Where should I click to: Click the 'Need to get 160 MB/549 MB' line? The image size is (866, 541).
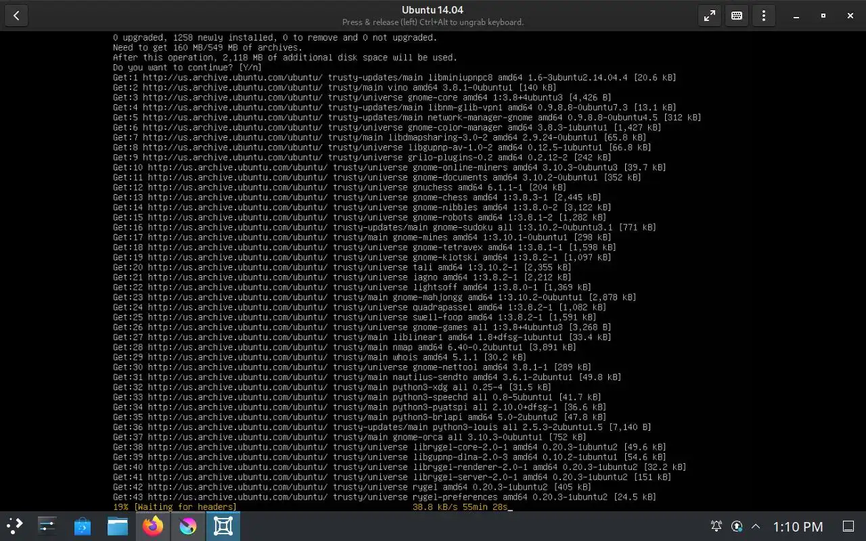(x=208, y=48)
